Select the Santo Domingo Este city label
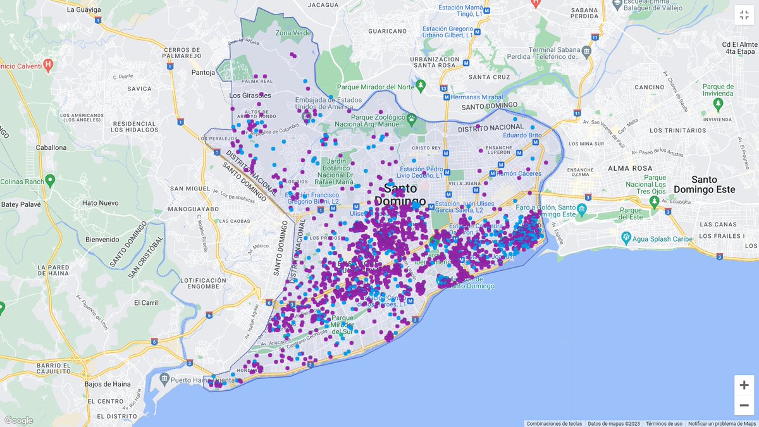Screen dimensions: 759x427 pos(703,184)
